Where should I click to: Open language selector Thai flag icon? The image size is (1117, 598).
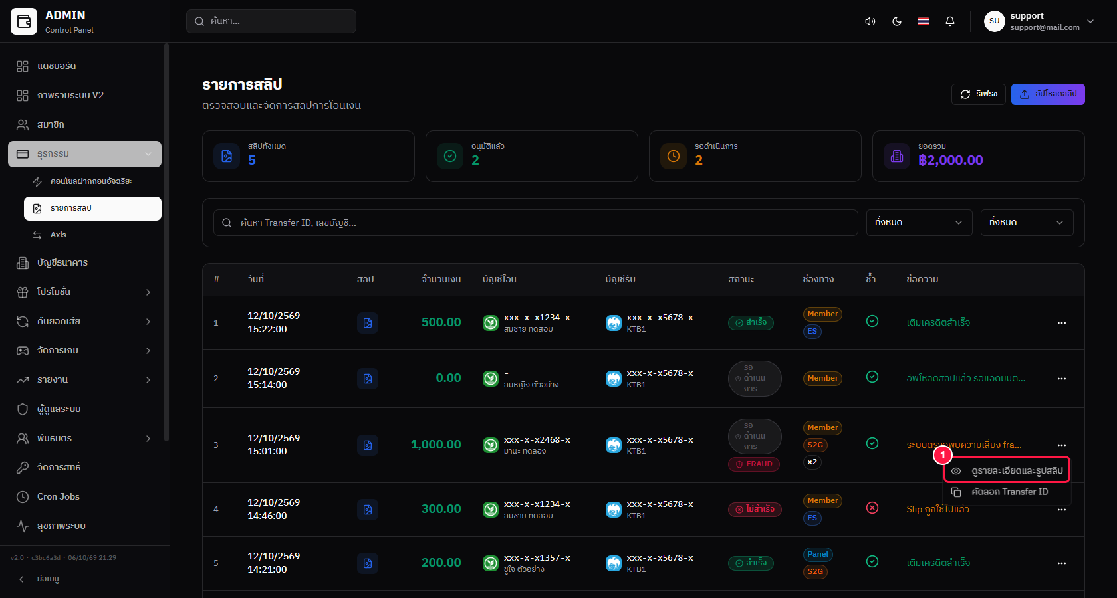point(924,21)
